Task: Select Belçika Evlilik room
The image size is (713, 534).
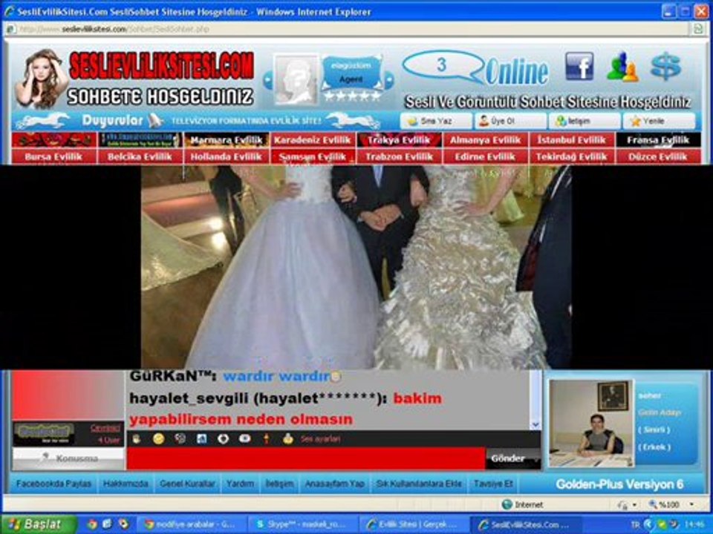Action: [x=140, y=156]
